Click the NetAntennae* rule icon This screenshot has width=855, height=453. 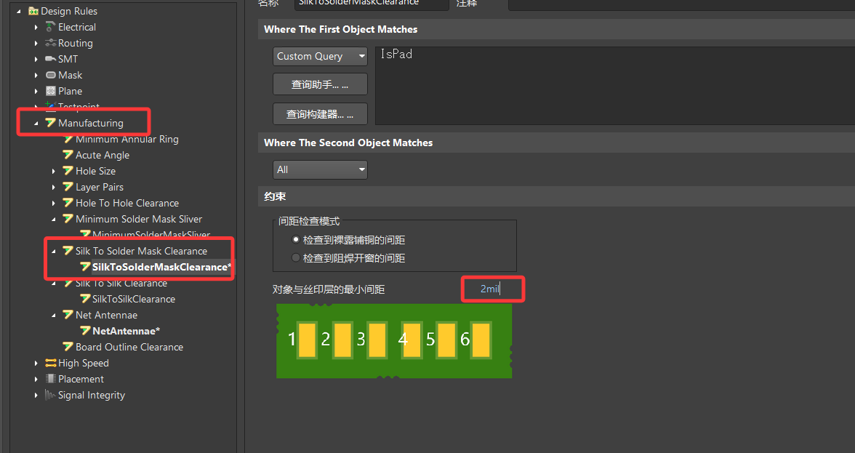click(85, 331)
